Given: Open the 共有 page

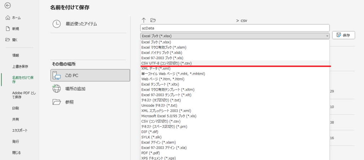Looking at the screenshot, I should pos(16,119).
